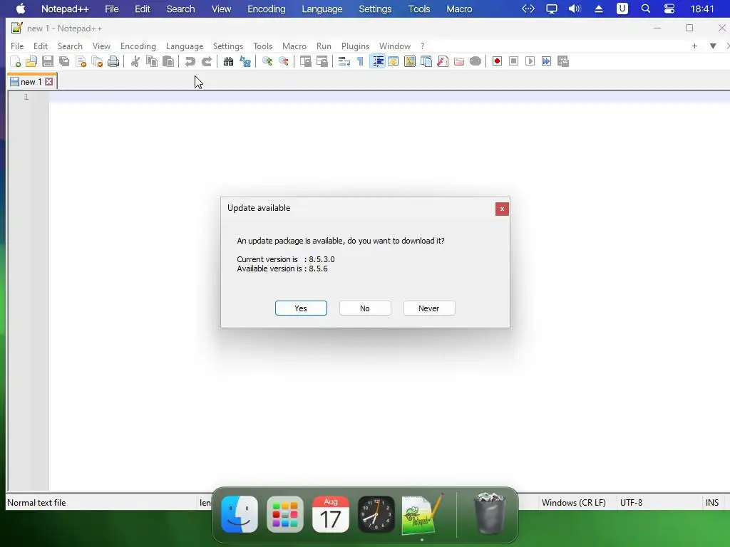Image resolution: width=730 pixels, height=547 pixels.
Task: Toggle show all characters pilcrow icon
Action: 360,61
